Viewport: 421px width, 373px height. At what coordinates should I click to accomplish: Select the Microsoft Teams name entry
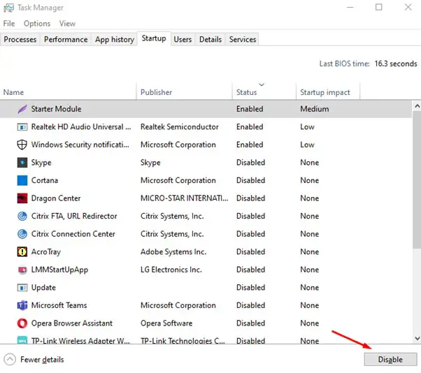[59, 305]
